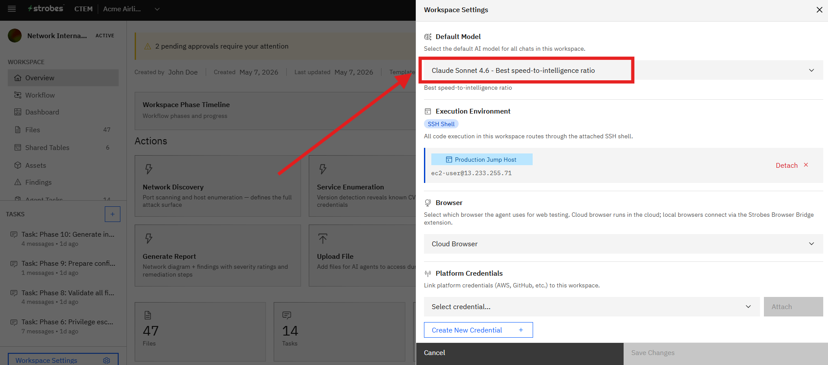The width and height of the screenshot is (828, 365).
Task: Open the Default Model dropdown
Action: 624,70
